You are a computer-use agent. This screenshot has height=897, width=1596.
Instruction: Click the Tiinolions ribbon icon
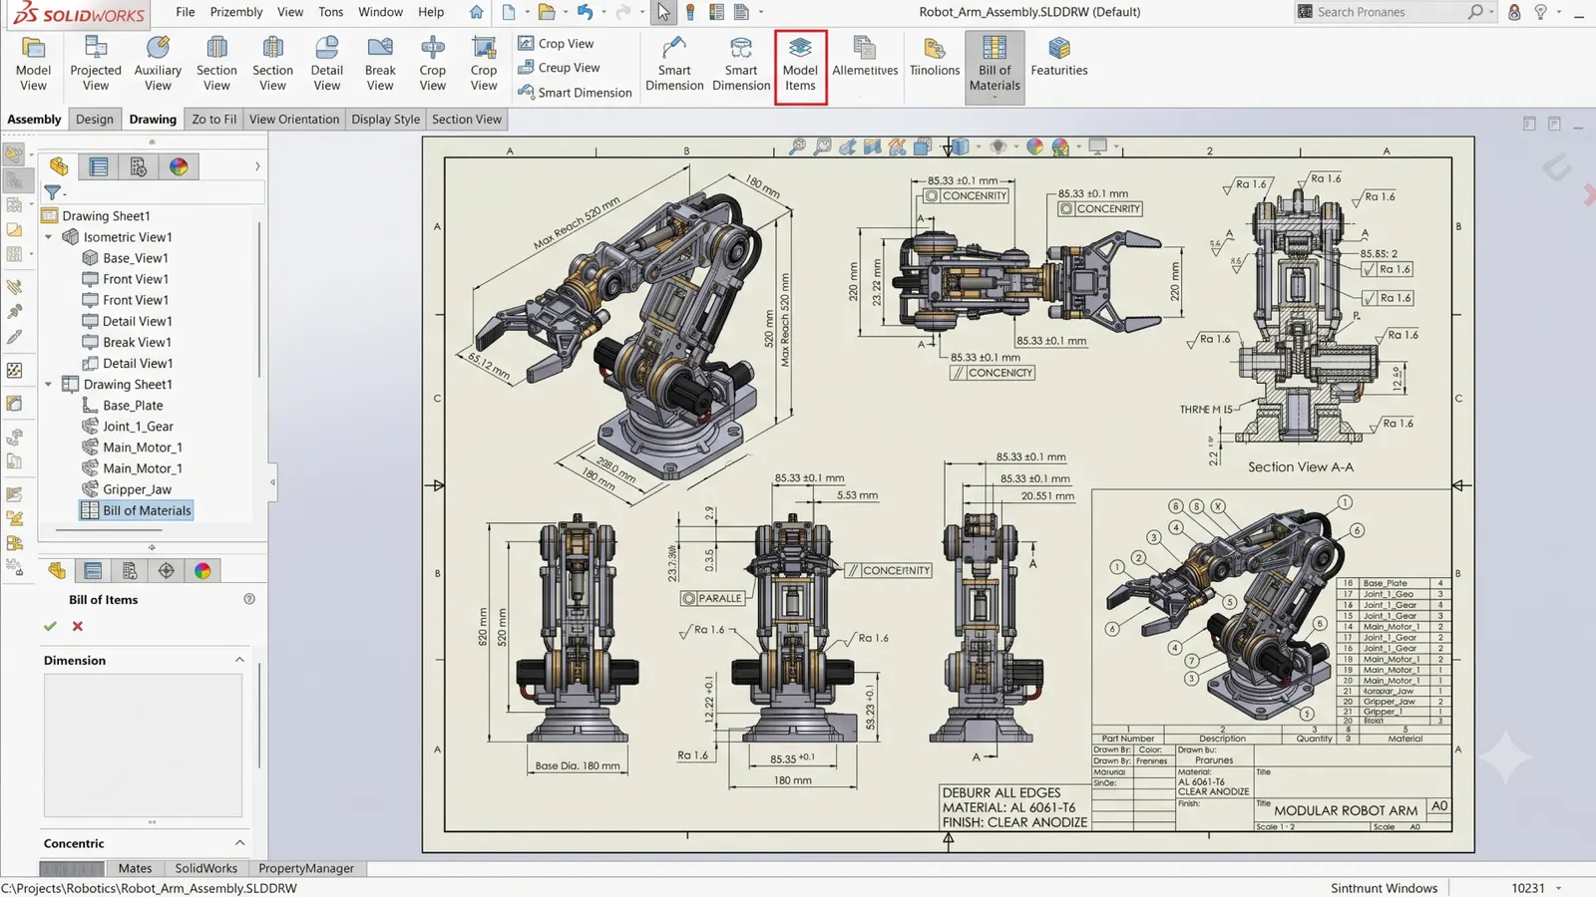pyautogui.click(x=935, y=58)
